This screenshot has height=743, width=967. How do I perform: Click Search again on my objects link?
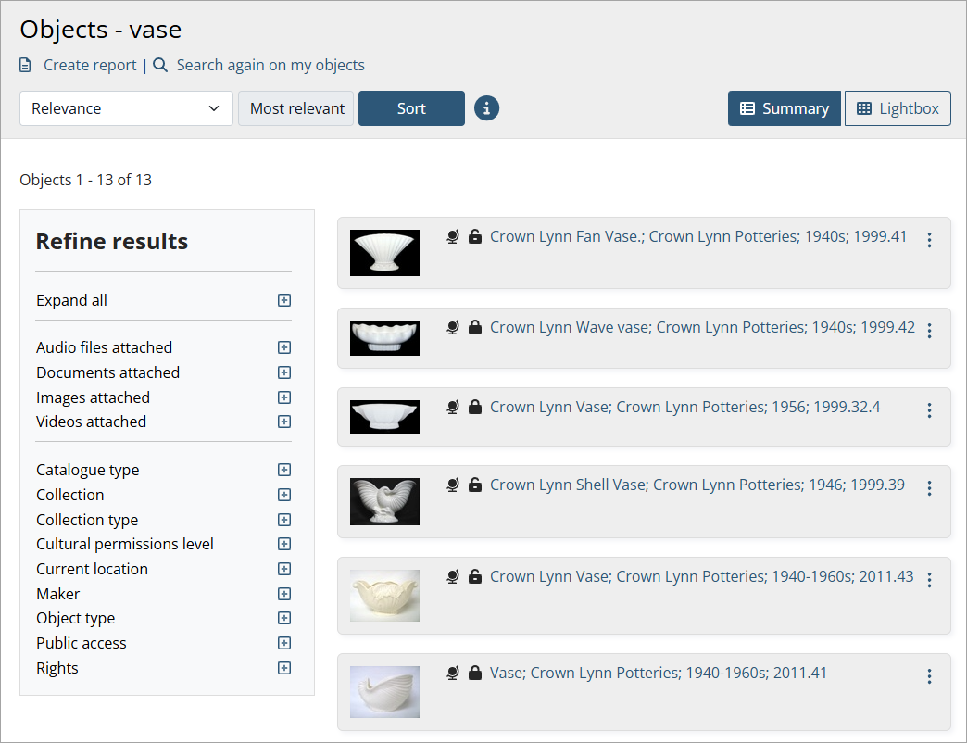point(270,66)
